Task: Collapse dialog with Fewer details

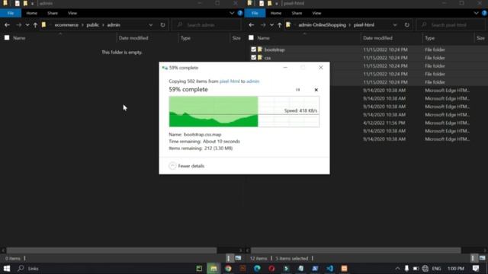Action: coord(187,166)
